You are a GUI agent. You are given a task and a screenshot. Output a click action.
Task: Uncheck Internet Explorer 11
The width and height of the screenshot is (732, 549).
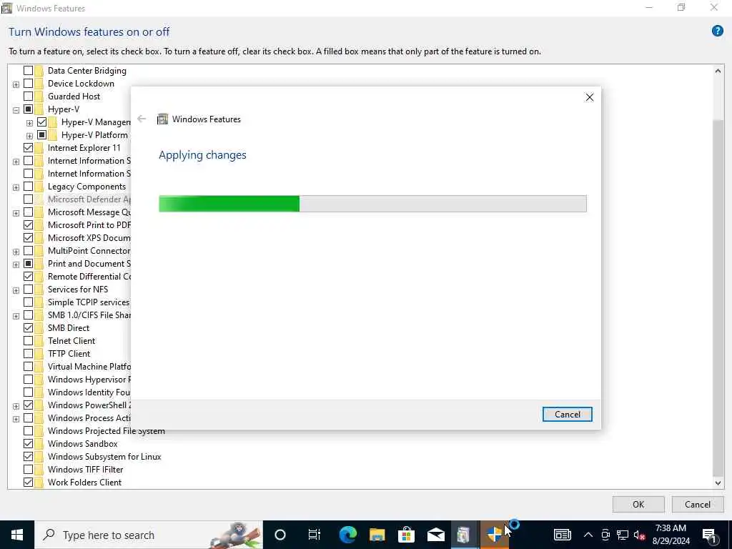[28, 147]
